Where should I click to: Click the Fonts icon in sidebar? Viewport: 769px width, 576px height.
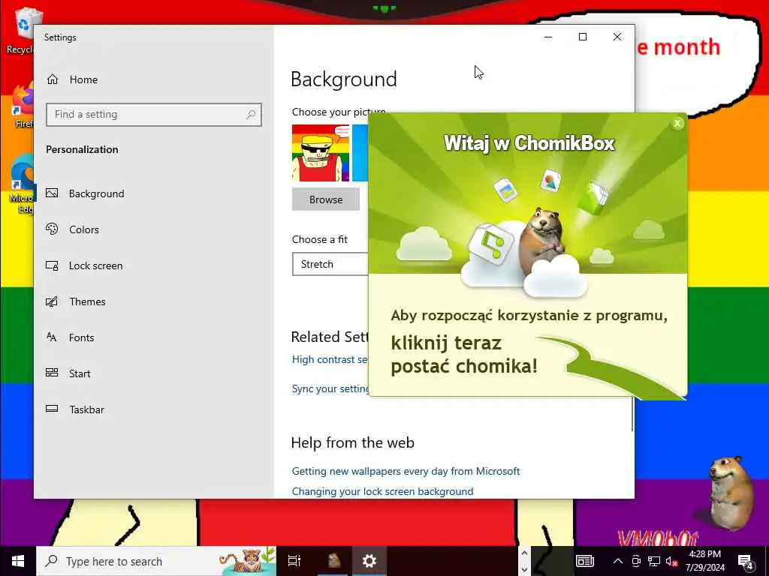52,337
